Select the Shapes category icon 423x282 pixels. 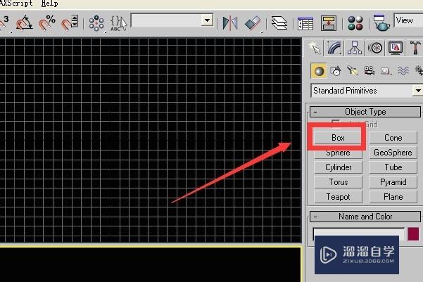coord(336,71)
